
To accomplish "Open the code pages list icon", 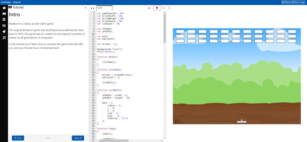I will (x=4, y=20).
